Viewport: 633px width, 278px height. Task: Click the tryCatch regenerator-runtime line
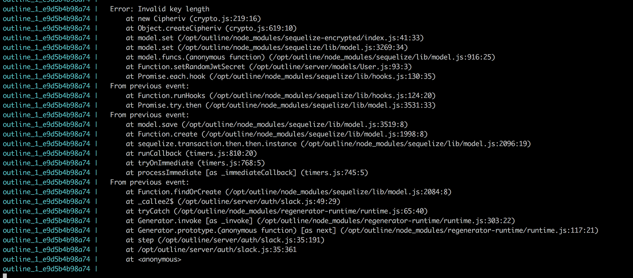[x=277, y=211]
